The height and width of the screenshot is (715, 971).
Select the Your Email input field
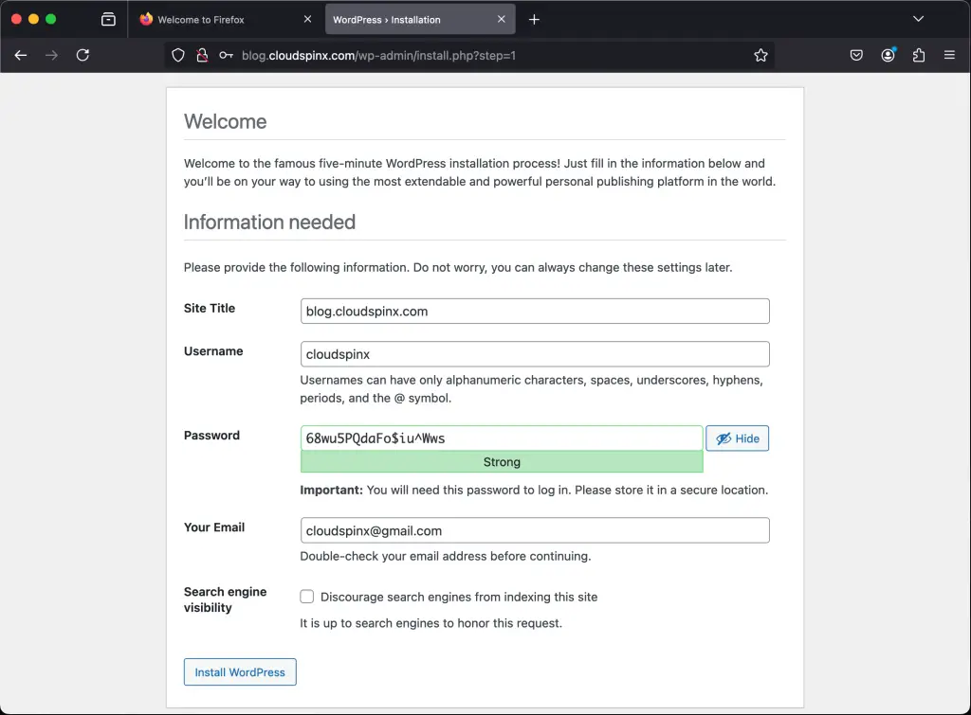point(535,529)
